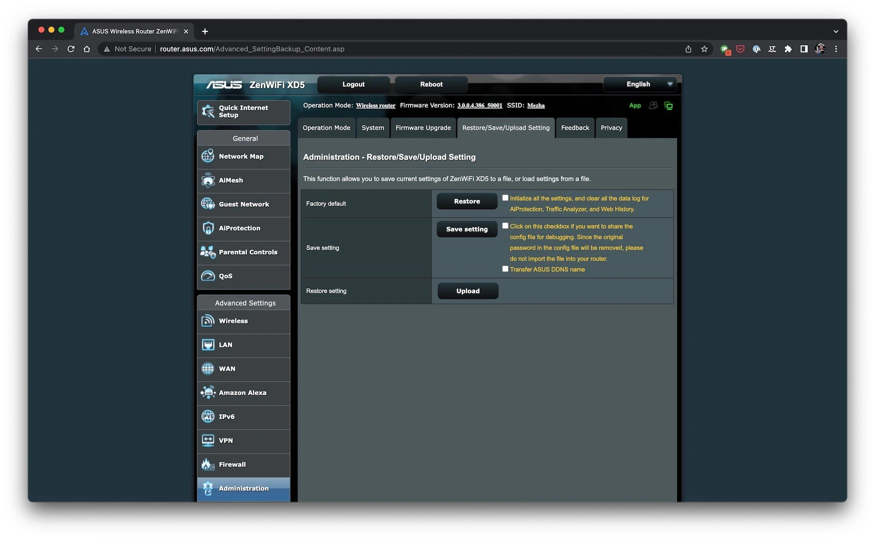Expand the tab search chevron in Chrome
This screenshot has height=539, width=875.
pyautogui.click(x=836, y=31)
